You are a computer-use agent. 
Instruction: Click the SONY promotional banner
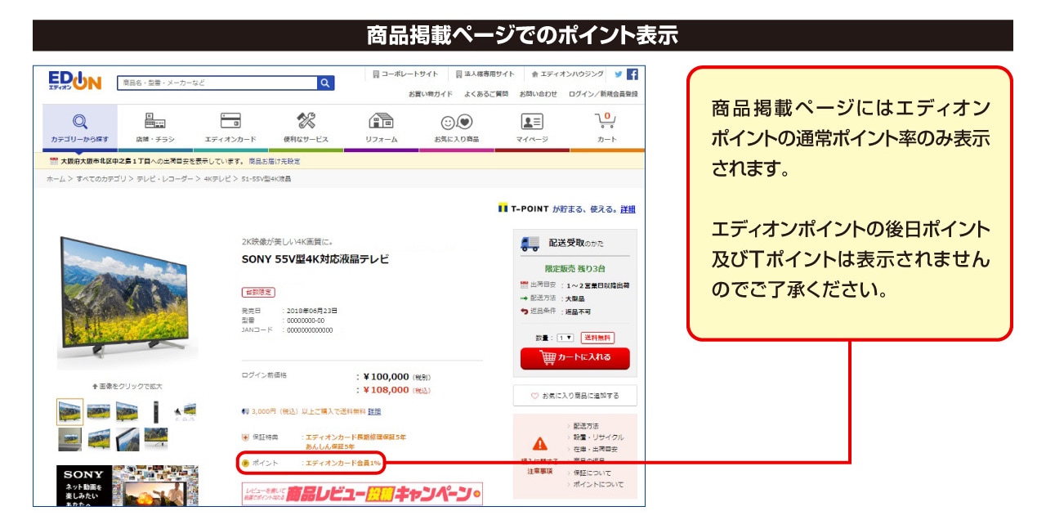coord(127,486)
